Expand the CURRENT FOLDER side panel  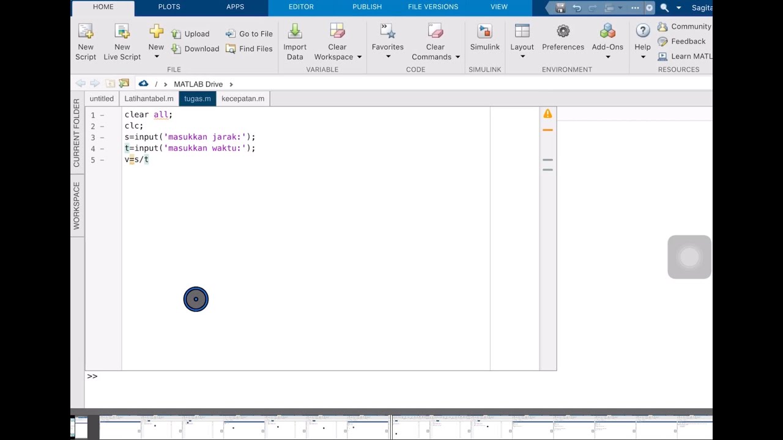pos(77,133)
